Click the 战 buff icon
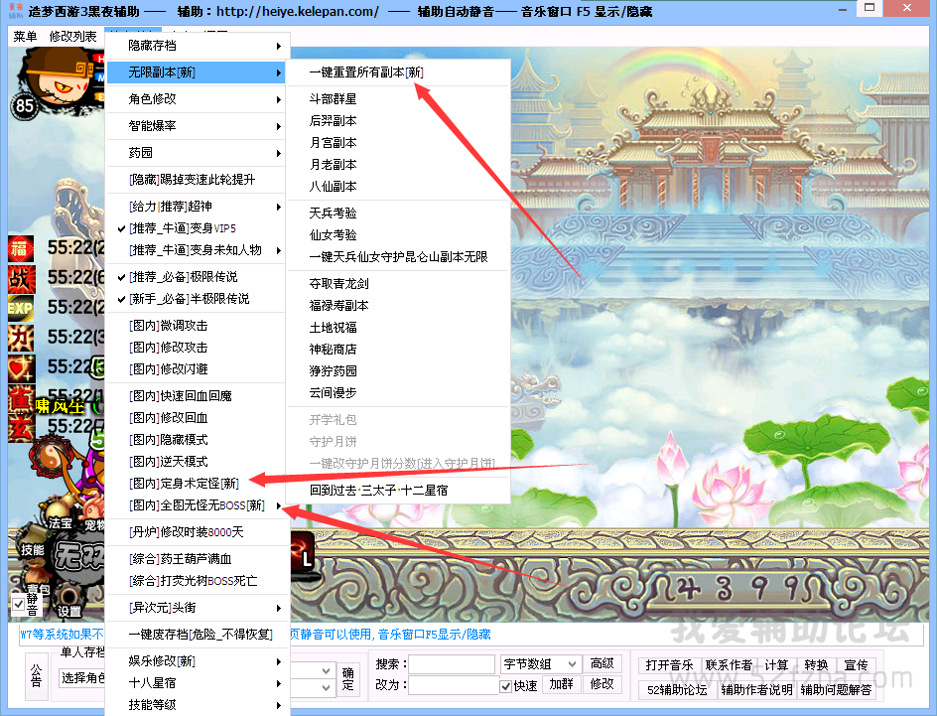The height and width of the screenshot is (716, 937). click(20, 278)
